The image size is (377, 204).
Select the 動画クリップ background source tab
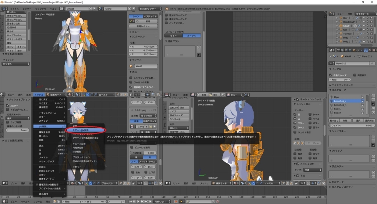click(x=150, y=121)
